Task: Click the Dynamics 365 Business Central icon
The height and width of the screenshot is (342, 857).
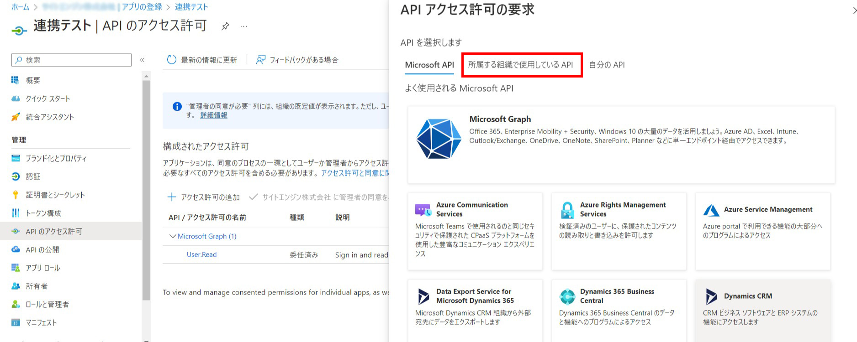Action: (x=567, y=296)
